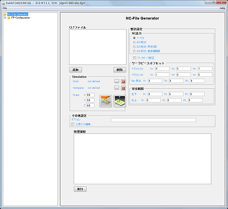Click the NC-File Generator folder icon

coord(5,14)
